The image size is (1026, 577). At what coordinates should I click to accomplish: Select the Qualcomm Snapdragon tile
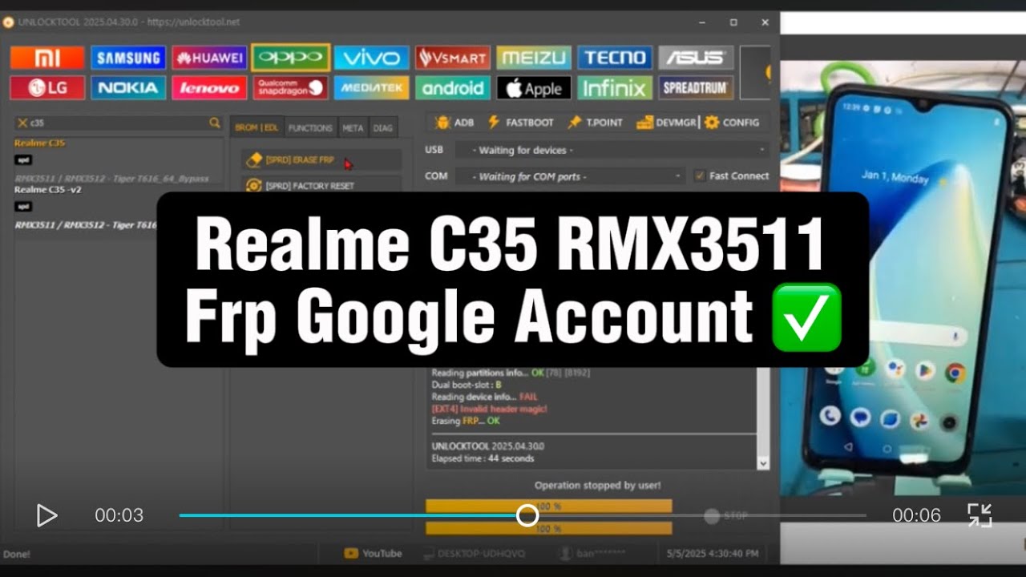[x=290, y=87]
